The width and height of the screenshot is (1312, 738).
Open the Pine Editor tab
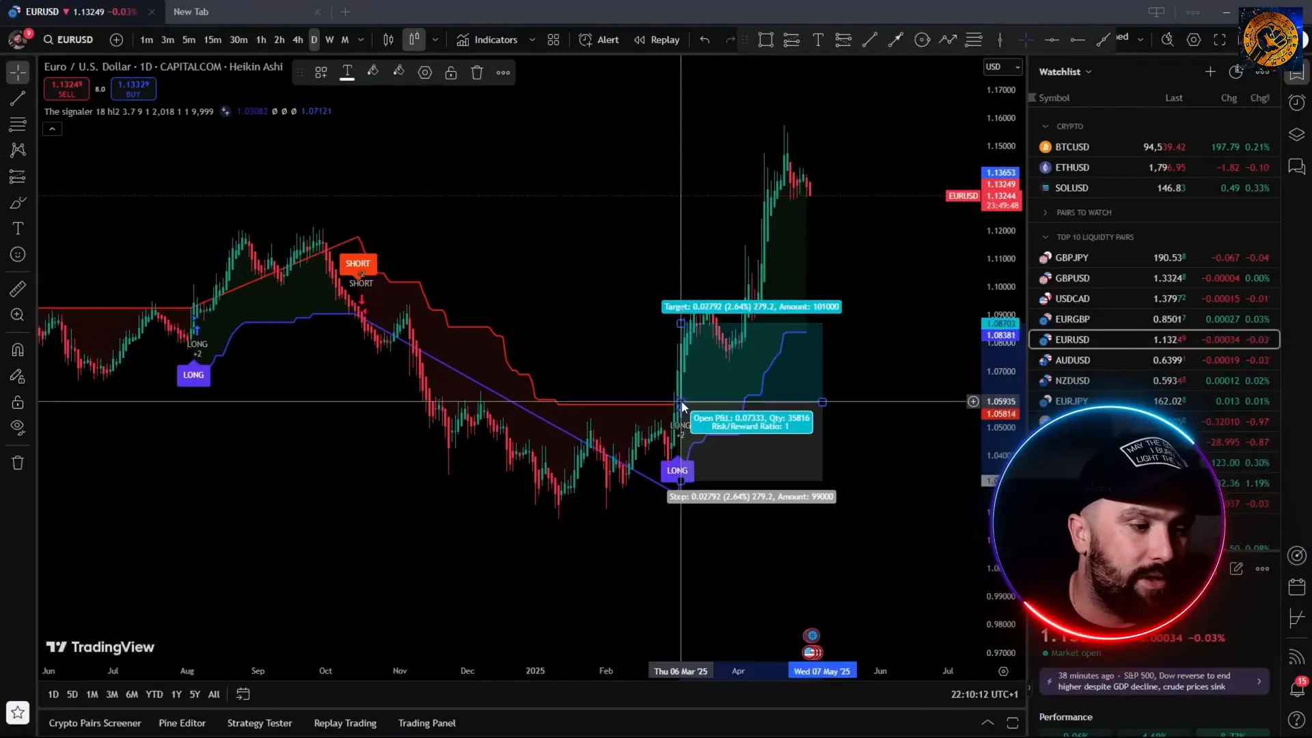pyautogui.click(x=182, y=723)
